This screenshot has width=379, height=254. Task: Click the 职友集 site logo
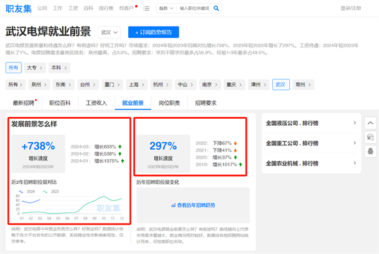coord(18,8)
